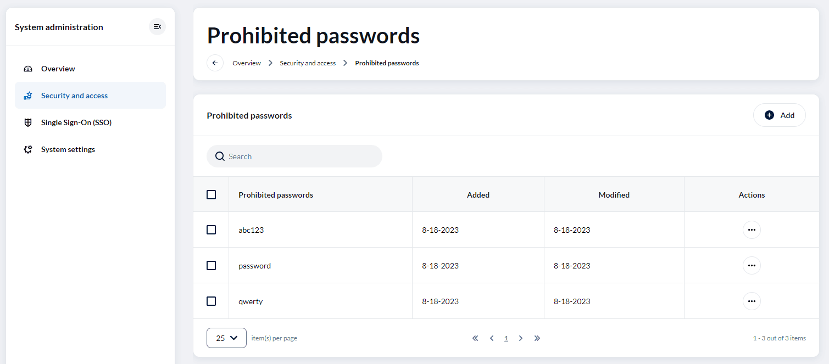Viewport: 829px width, 364px height.
Task: Go to next page
Action: click(521, 338)
